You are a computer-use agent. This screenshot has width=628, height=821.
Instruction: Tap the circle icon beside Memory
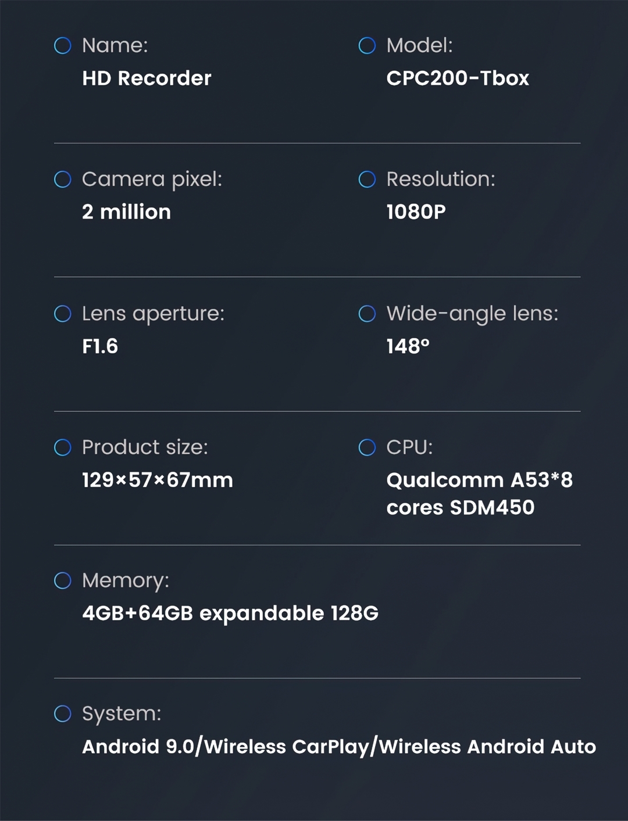[x=63, y=580]
